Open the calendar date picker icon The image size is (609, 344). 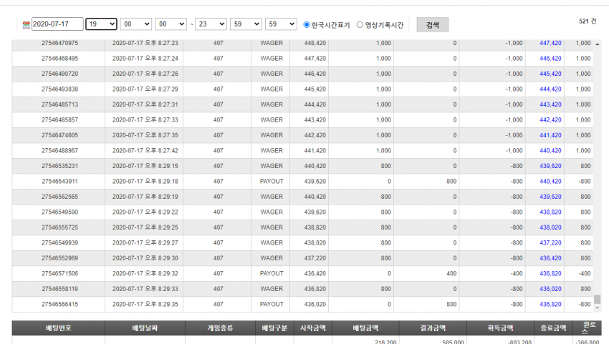coord(26,24)
